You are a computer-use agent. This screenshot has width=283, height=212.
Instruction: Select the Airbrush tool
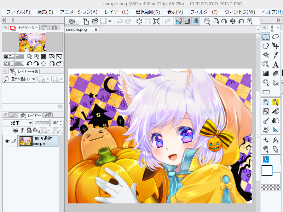point(266,130)
